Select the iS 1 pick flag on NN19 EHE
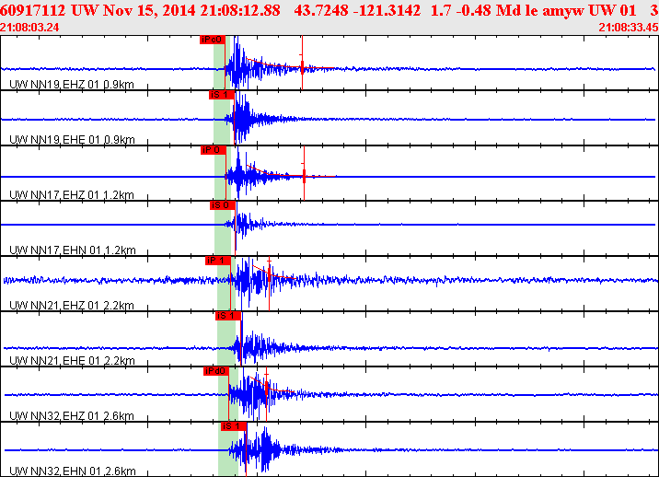Viewport: 659px width, 477px height. click(x=221, y=95)
